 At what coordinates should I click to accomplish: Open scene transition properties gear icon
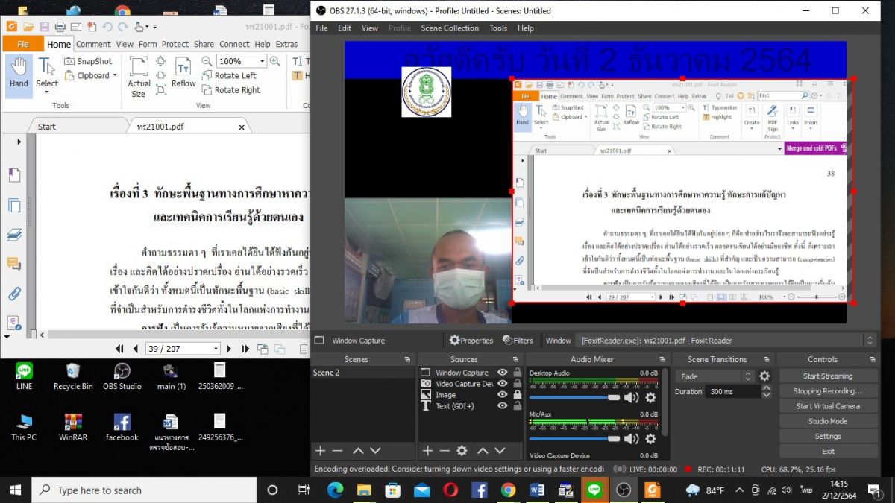764,376
